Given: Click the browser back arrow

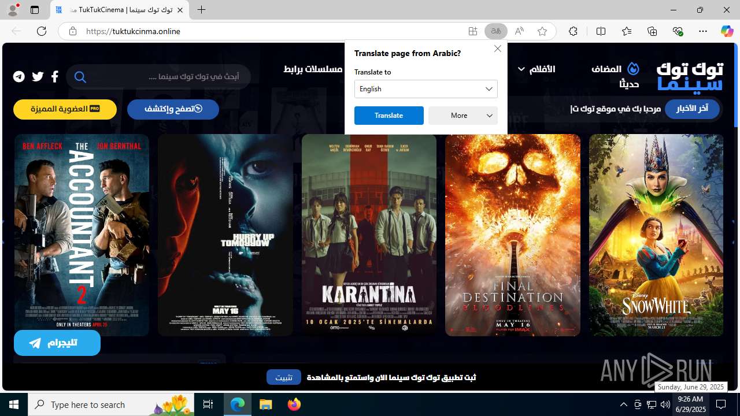Looking at the screenshot, I should pos(16,31).
